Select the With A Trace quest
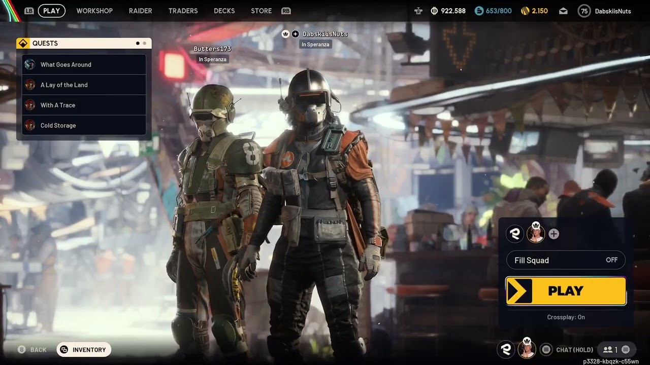The image size is (650, 365). (84, 105)
